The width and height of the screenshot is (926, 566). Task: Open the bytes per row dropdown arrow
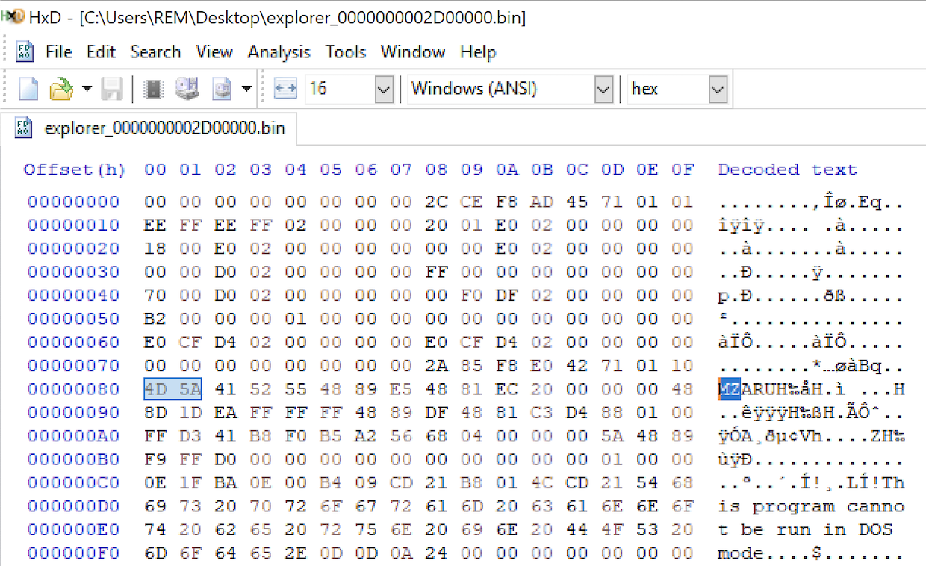coord(384,90)
